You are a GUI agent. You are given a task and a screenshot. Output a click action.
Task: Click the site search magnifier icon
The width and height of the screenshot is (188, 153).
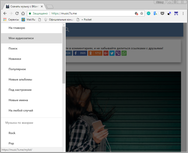[x=67, y=30]
